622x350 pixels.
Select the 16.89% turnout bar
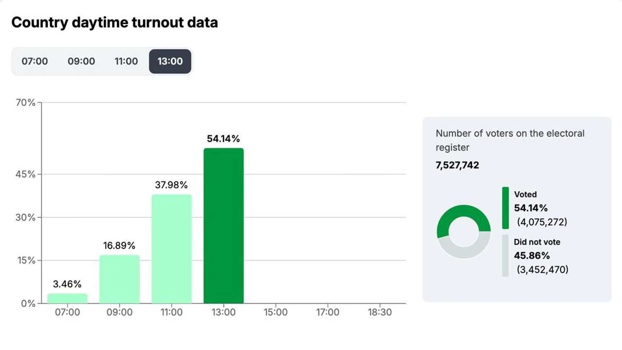point(119,279)
